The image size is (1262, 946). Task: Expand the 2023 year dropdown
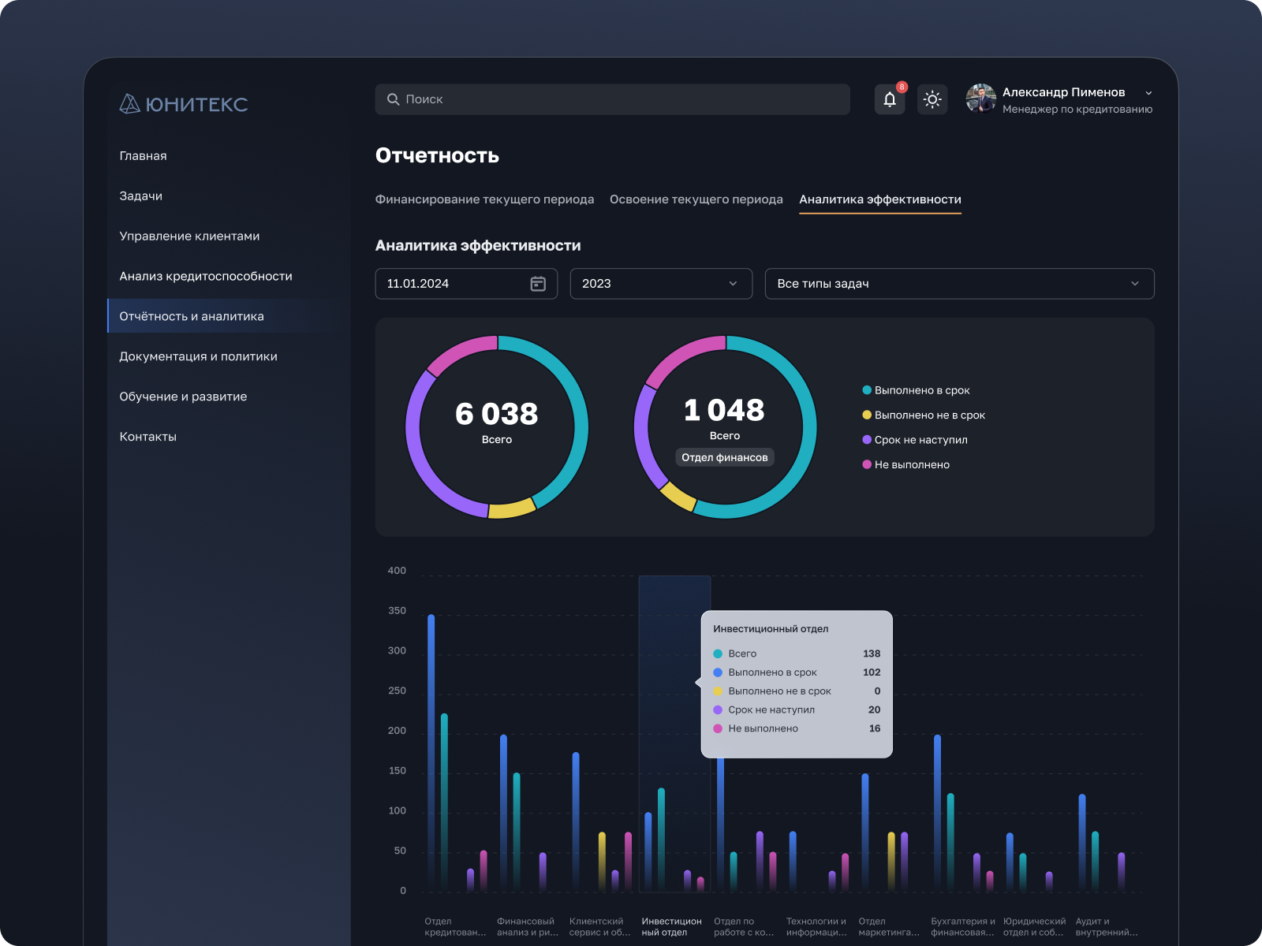coord(661,284)
